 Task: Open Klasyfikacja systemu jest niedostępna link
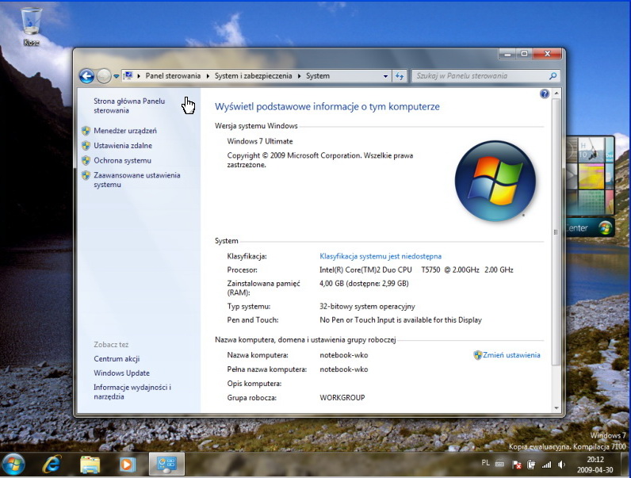point(381,256)
